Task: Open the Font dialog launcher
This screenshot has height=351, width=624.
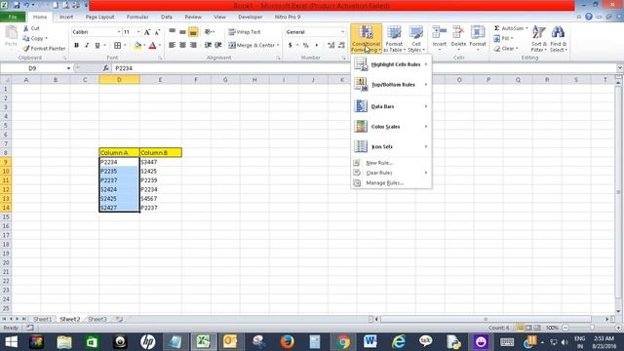Action: [160, 58]
